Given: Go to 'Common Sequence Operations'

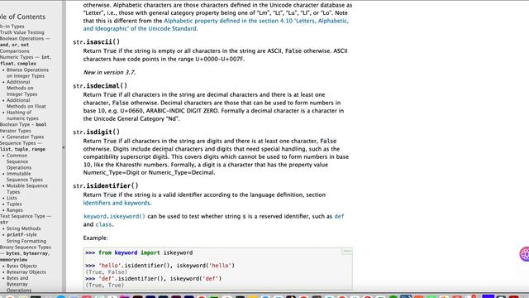Looking at the screenshot, I should pyautogui.click(x=19, y=161).
